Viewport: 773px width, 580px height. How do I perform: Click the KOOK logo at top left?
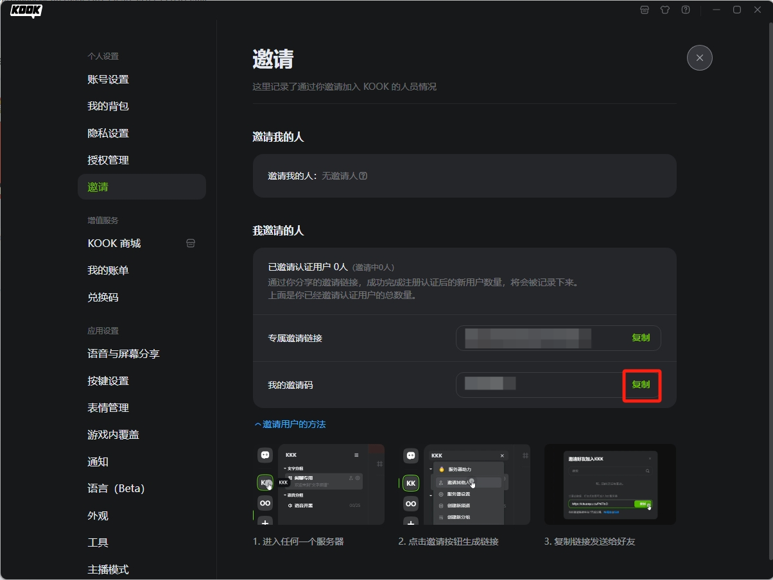pyautogui.click(x=26, y=11)
